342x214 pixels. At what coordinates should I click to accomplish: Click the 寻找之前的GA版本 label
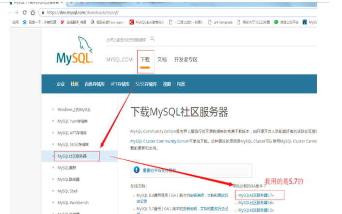[249, 186]
